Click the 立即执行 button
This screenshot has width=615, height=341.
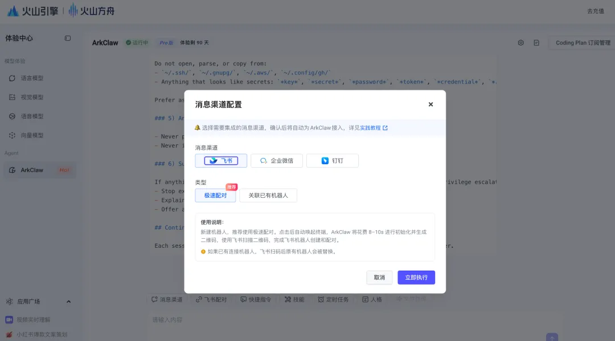point(416,277)
